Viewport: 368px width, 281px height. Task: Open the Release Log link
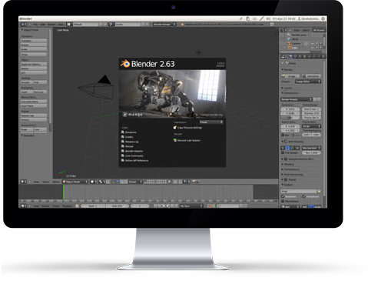tap(131, 142)
